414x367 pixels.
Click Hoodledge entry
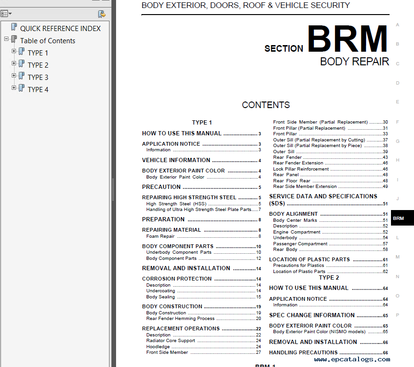tap(203, 347)
